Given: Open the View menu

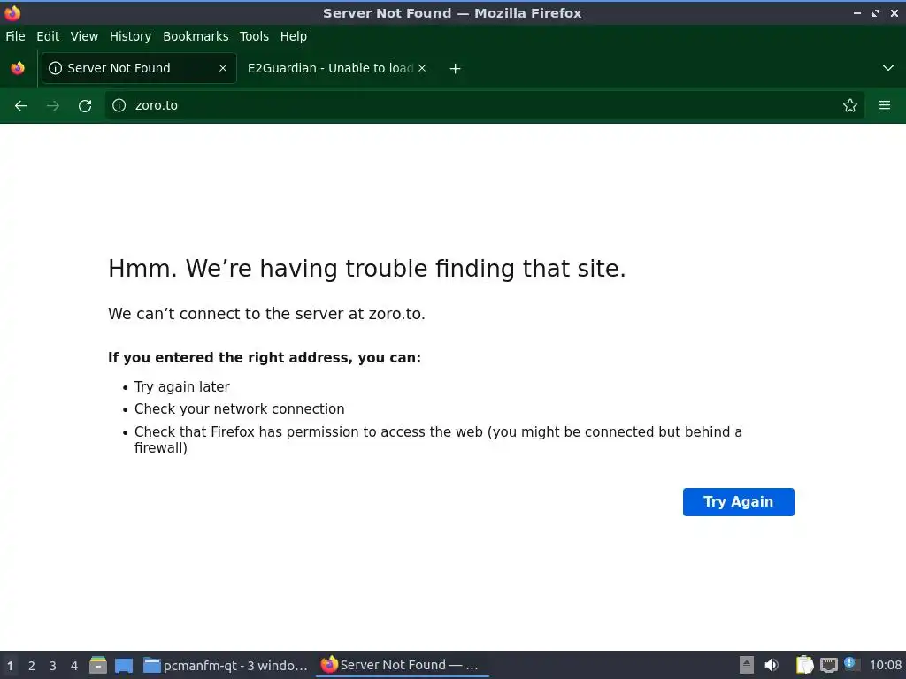Looking at the screenshot, I should point(84,36).
